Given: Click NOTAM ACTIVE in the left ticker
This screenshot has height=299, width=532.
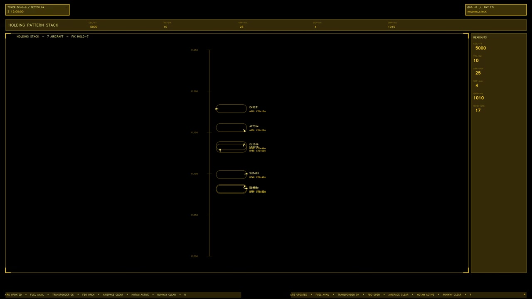Looking at the screenshot, I should [x=140, y=295].
